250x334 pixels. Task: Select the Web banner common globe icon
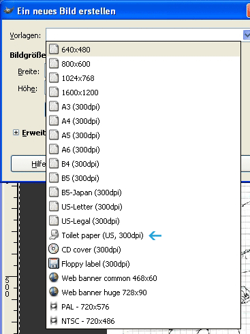pyautogui.click(x=54, y=278)
